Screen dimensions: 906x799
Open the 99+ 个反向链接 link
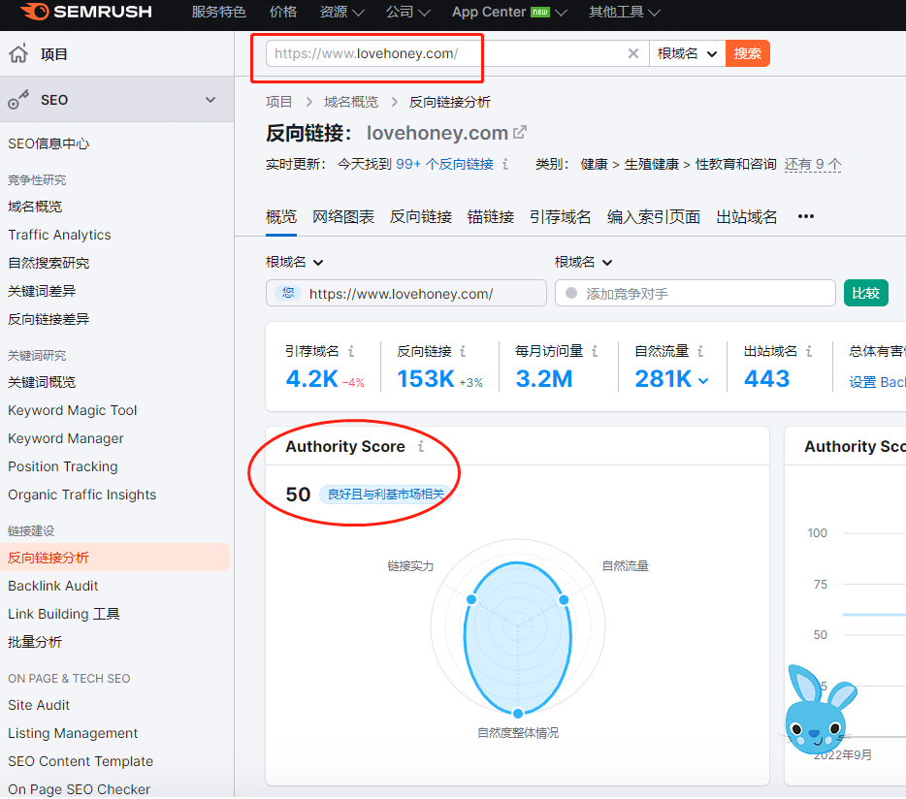click(445, 164)
